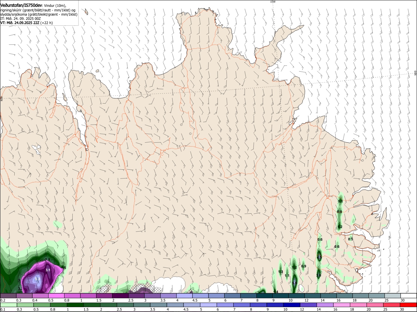Pick the light lavender 4.5 snow legend swatch
The width and height of the screenshot is (417, 312).
(201, 295)
